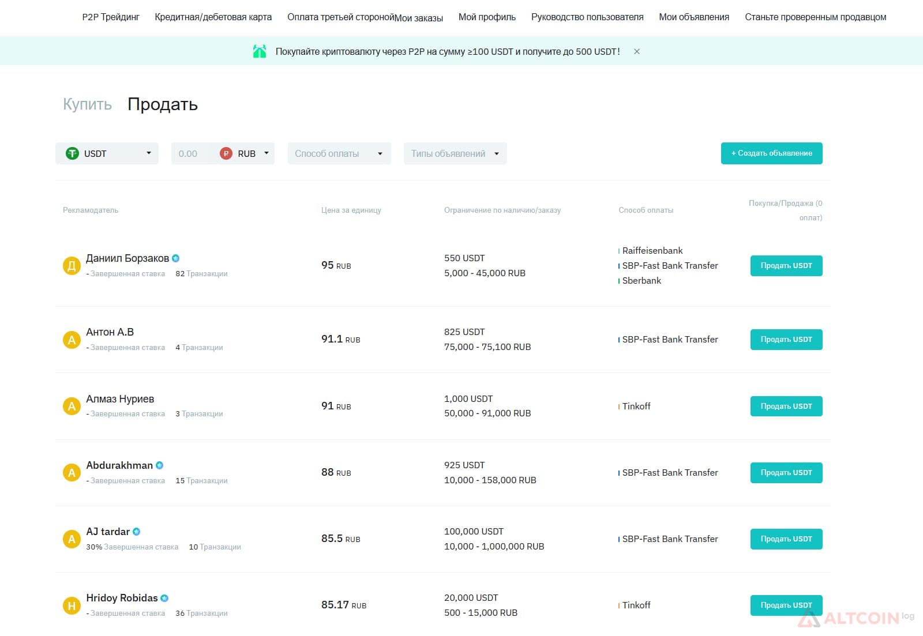The width and height of the screenshot is (923, 636).
Task: Click Продать USDT for Hridoy Robidas
Action: pyautogui.click(x=786, y=605)
